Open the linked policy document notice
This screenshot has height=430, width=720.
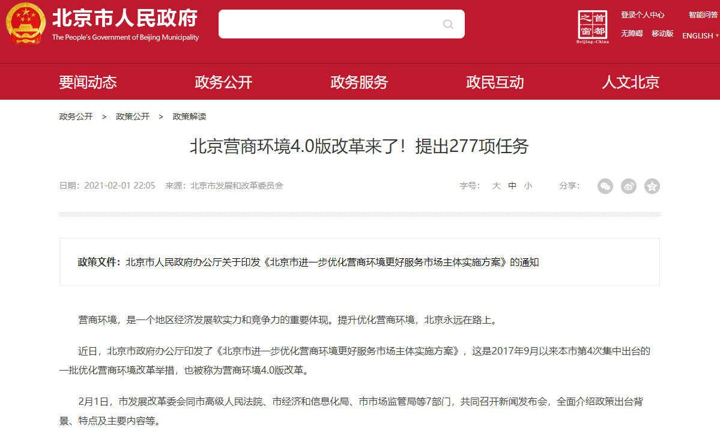pos(332,262)
